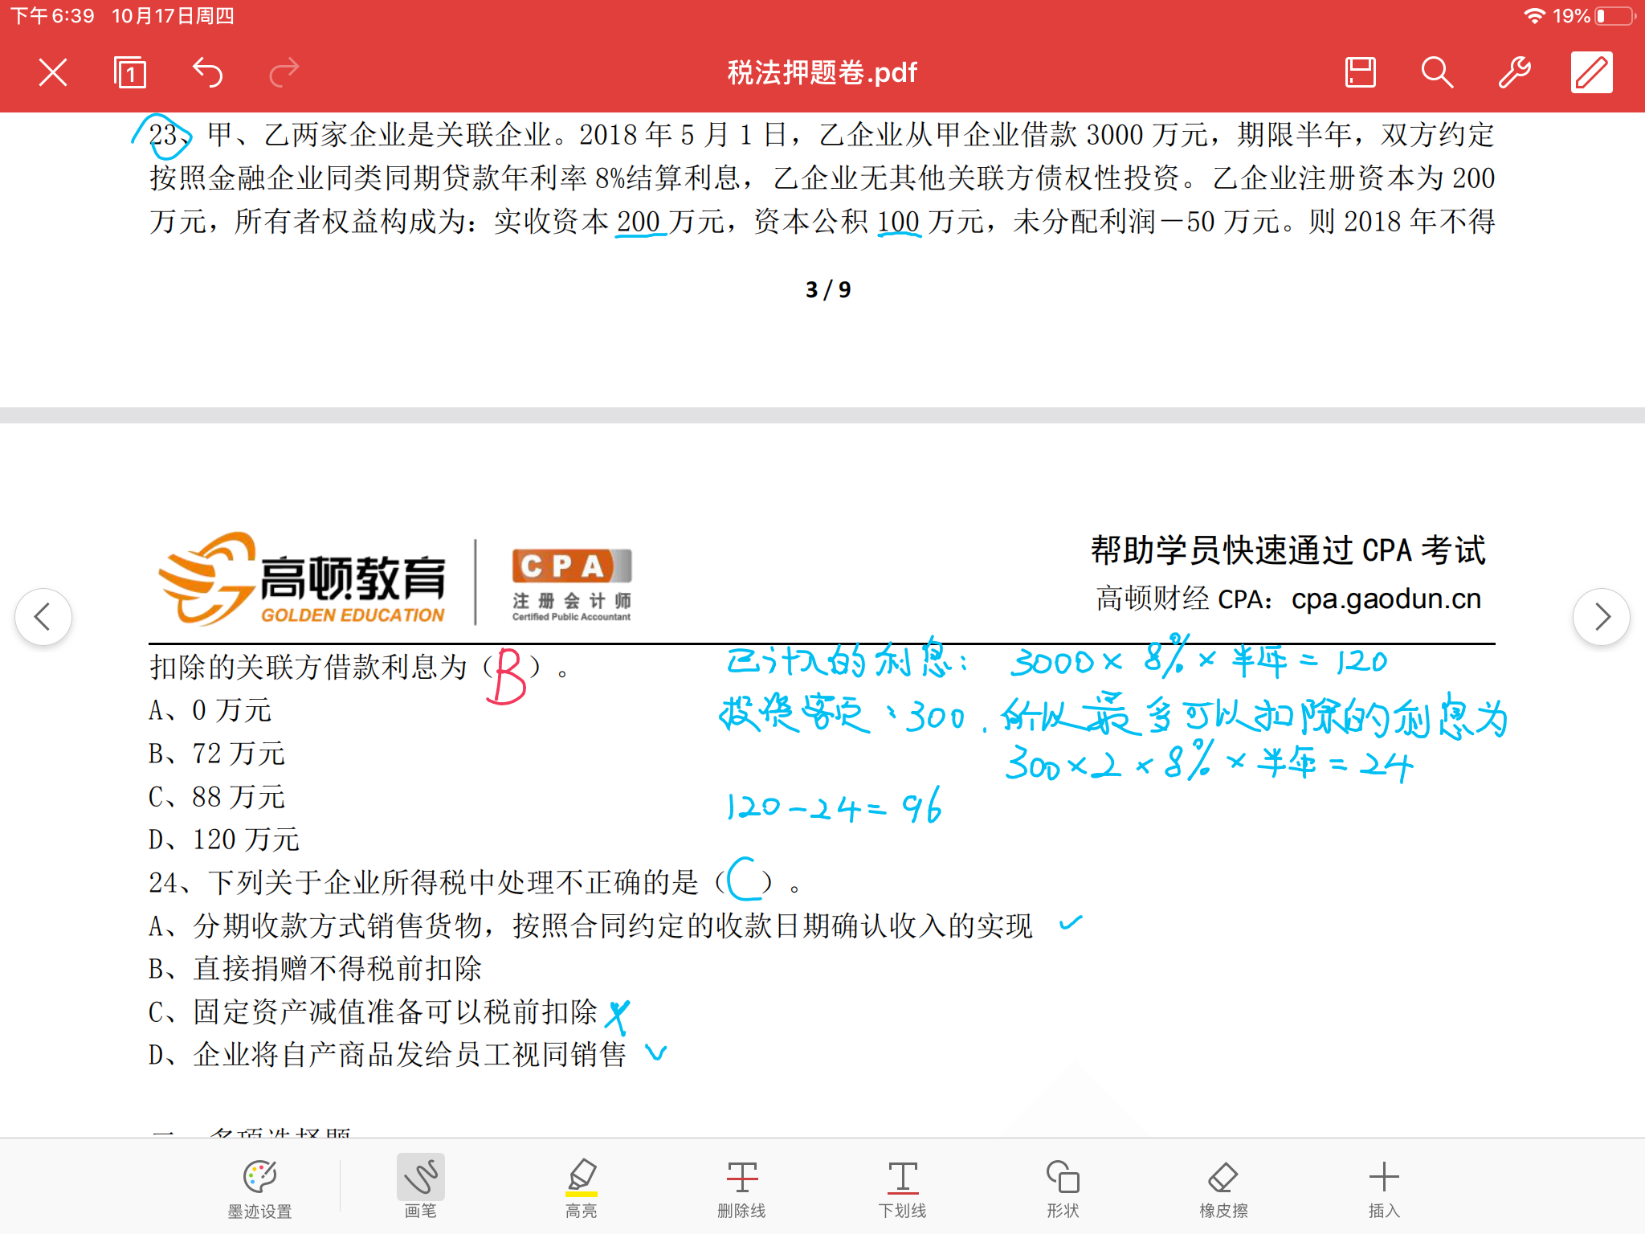The width and height of the screenshot is (1645, 1234).
Task: Go to previous page with left chevron
Action: (x=43, y=617)
